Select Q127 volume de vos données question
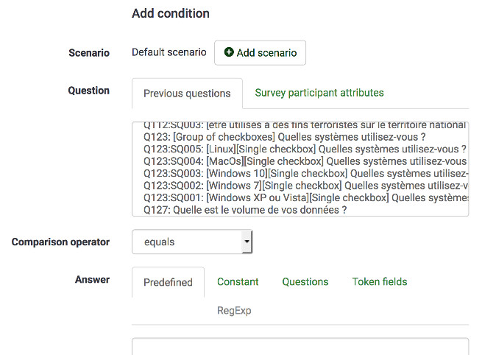Screen dimensions: 496x355 click(245, 210)
